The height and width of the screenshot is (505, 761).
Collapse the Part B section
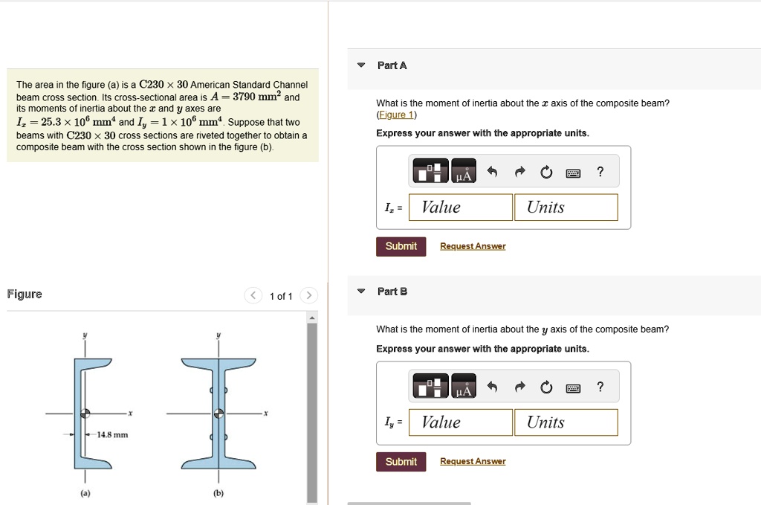tap(361, 292)
